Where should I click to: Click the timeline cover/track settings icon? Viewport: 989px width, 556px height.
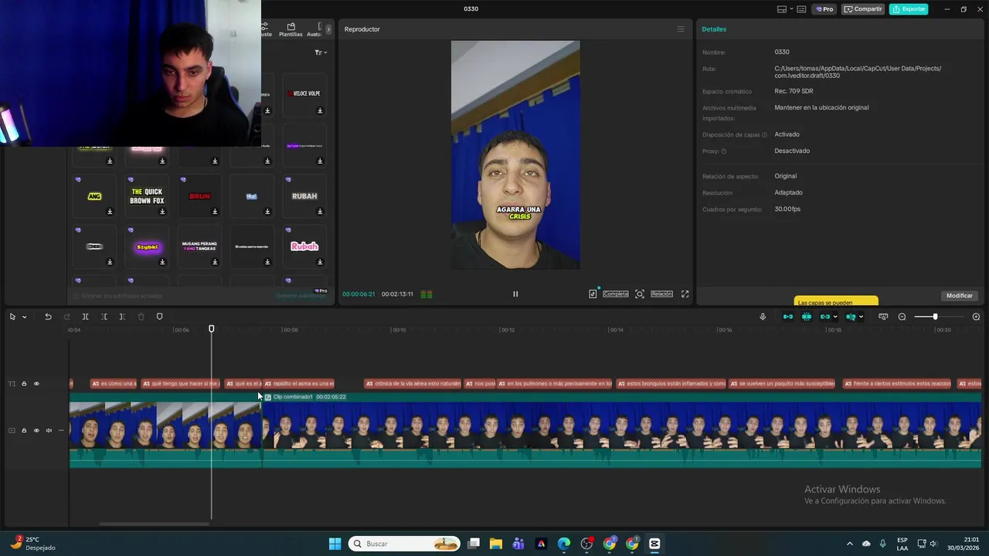pyautogui.click(x=883, y=317)
